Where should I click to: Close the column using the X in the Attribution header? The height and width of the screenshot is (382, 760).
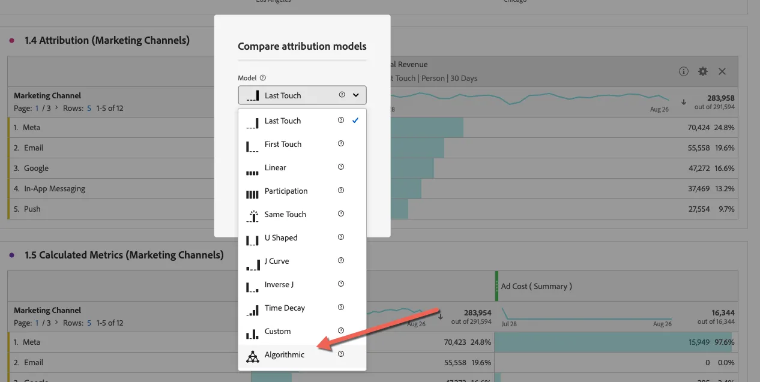click(722, 71)
